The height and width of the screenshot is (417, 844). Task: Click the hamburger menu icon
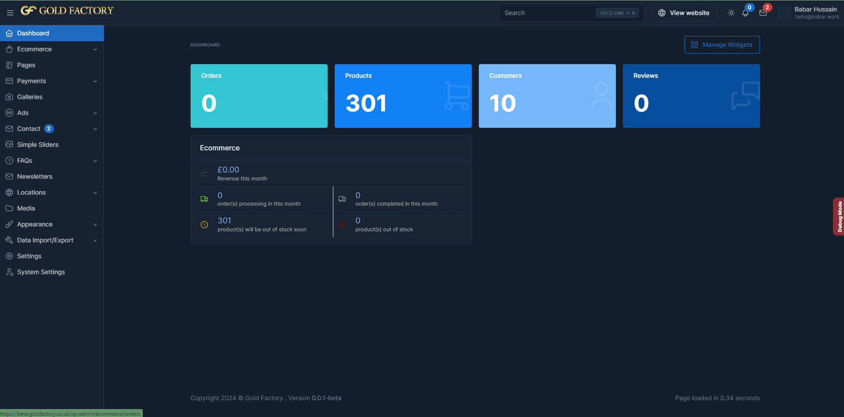10,13
